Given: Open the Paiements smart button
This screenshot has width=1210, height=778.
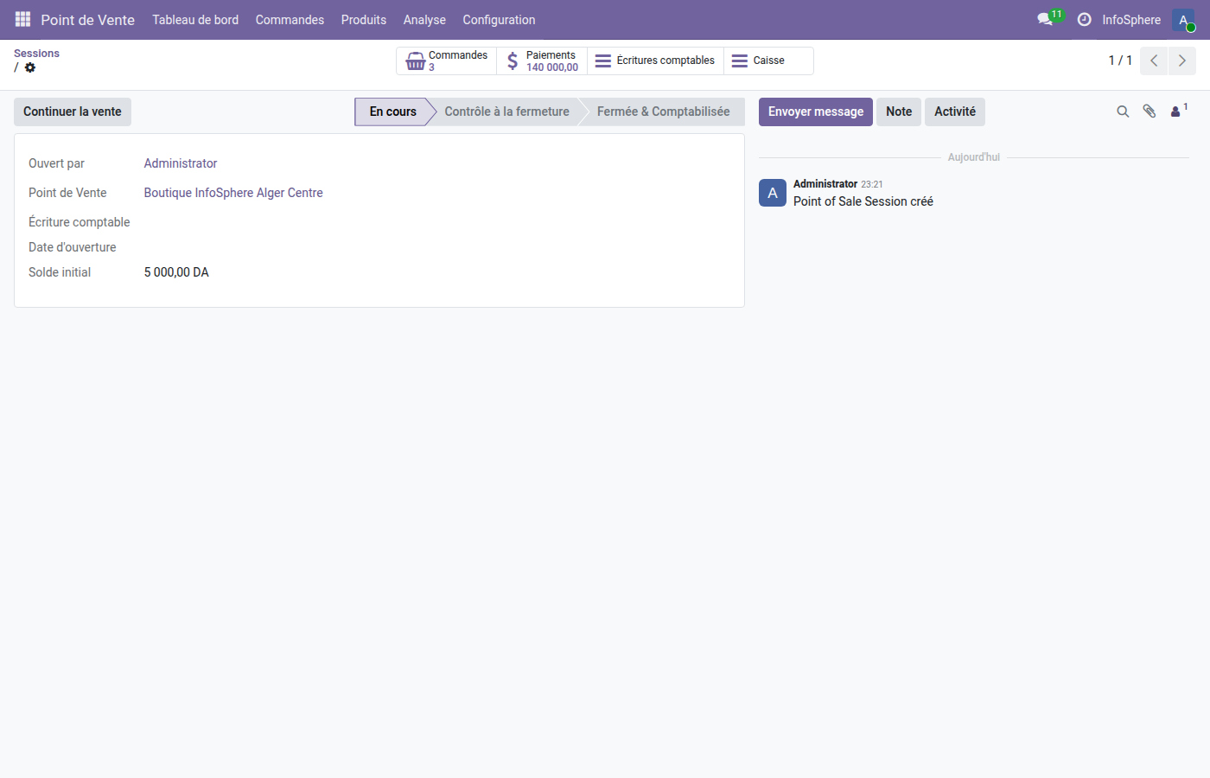Looking at the screenshot, I should pos(542,61).
